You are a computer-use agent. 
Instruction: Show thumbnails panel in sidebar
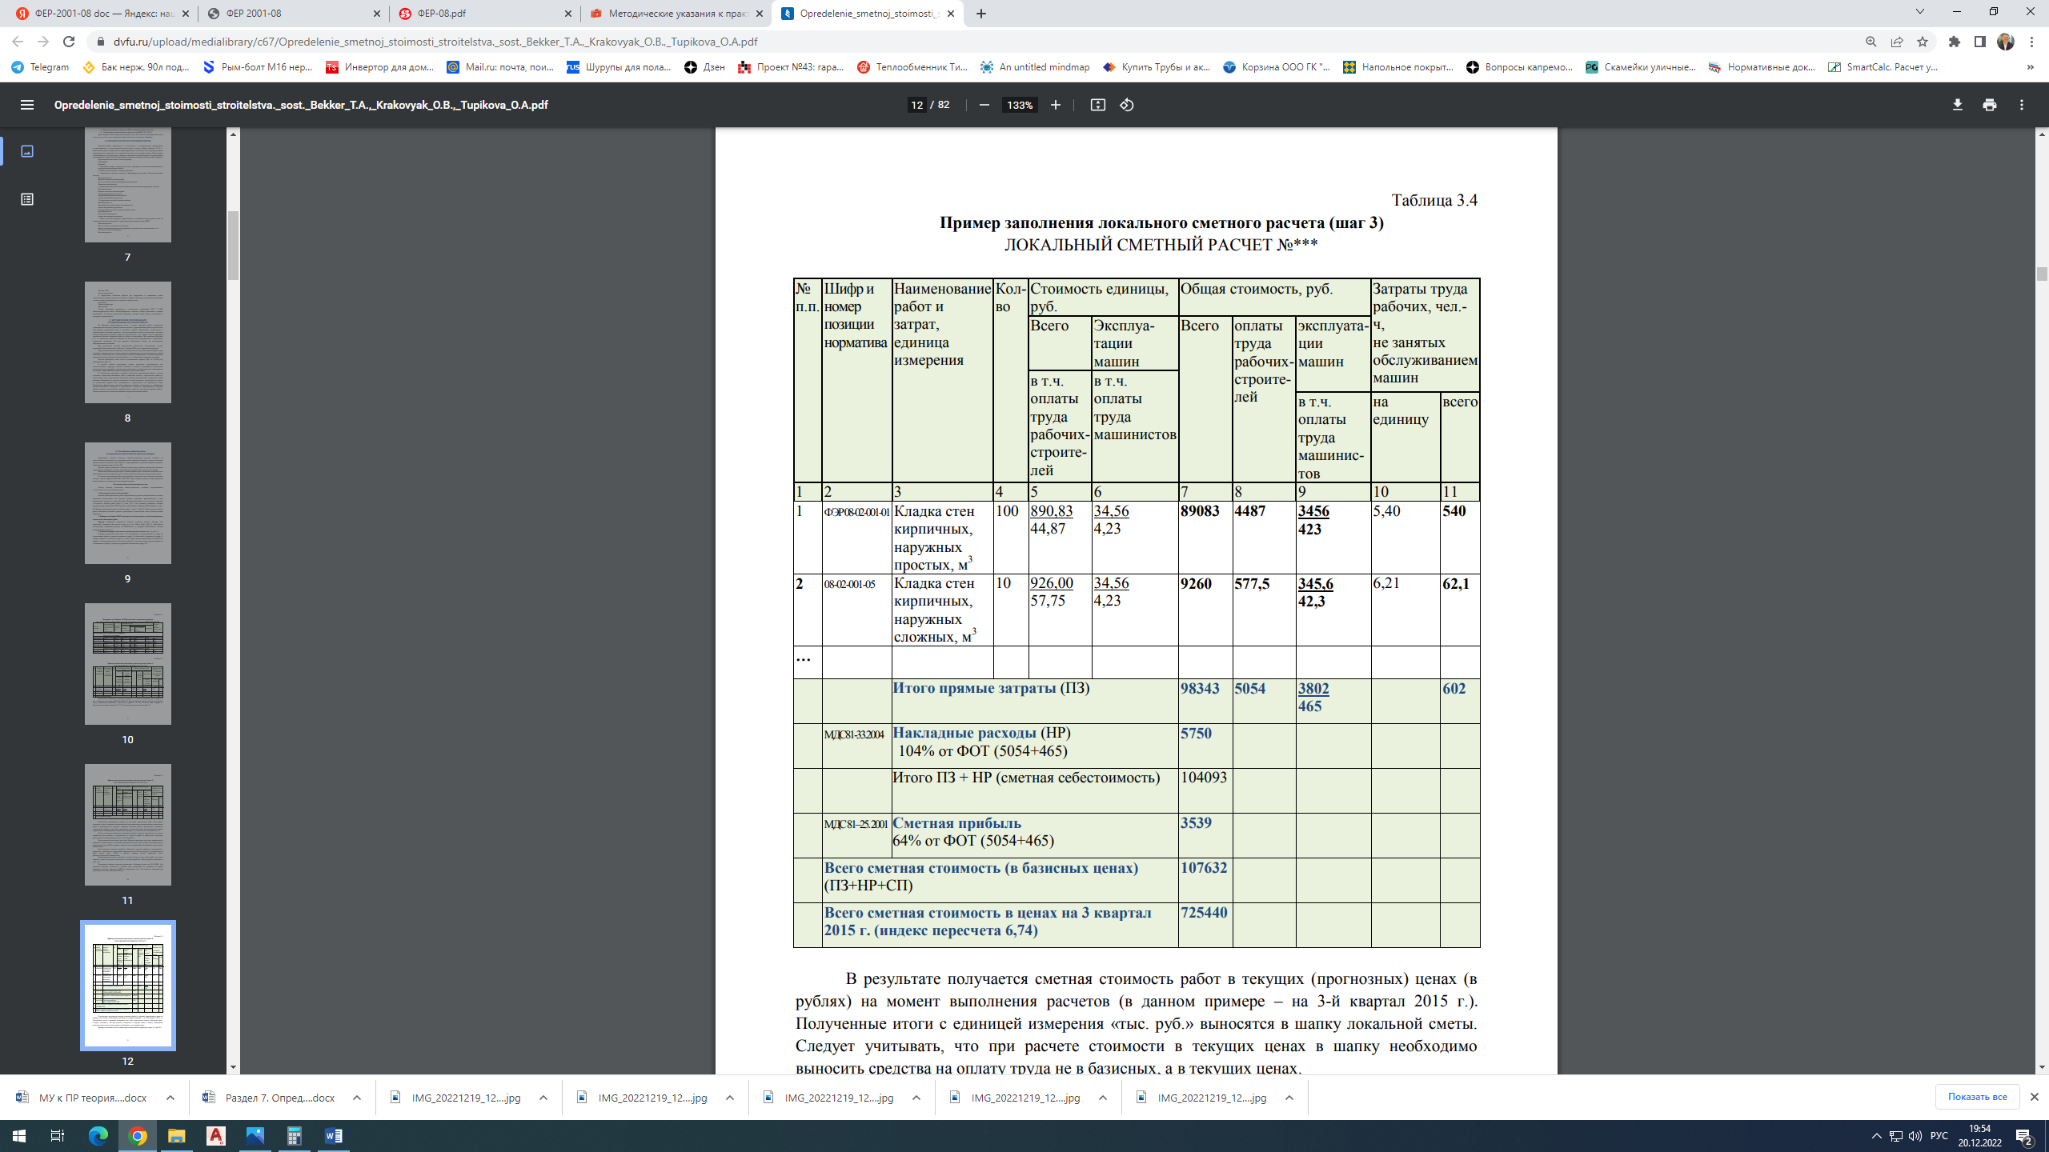click(x=27, y=151)
